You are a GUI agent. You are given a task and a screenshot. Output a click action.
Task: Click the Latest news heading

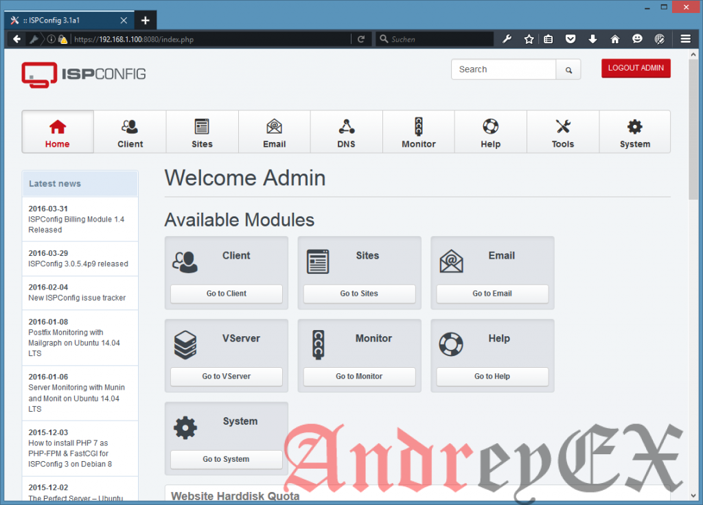55,184
